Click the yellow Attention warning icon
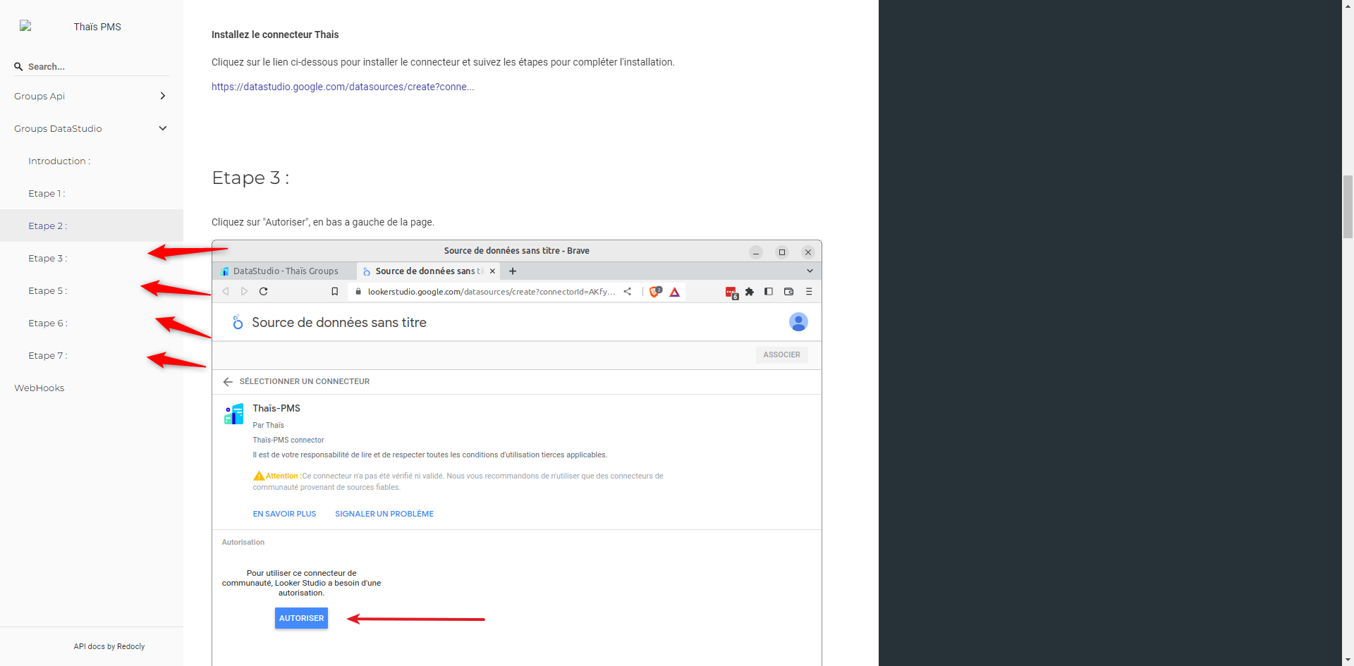The height and width of the screenshot is (666, 1354). pyautogui.click(x=259, y=476)
